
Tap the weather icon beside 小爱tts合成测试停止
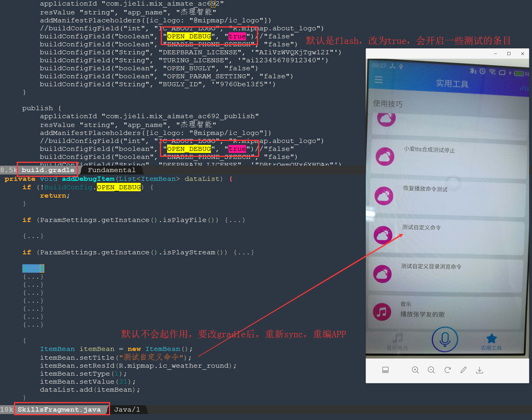385,157
